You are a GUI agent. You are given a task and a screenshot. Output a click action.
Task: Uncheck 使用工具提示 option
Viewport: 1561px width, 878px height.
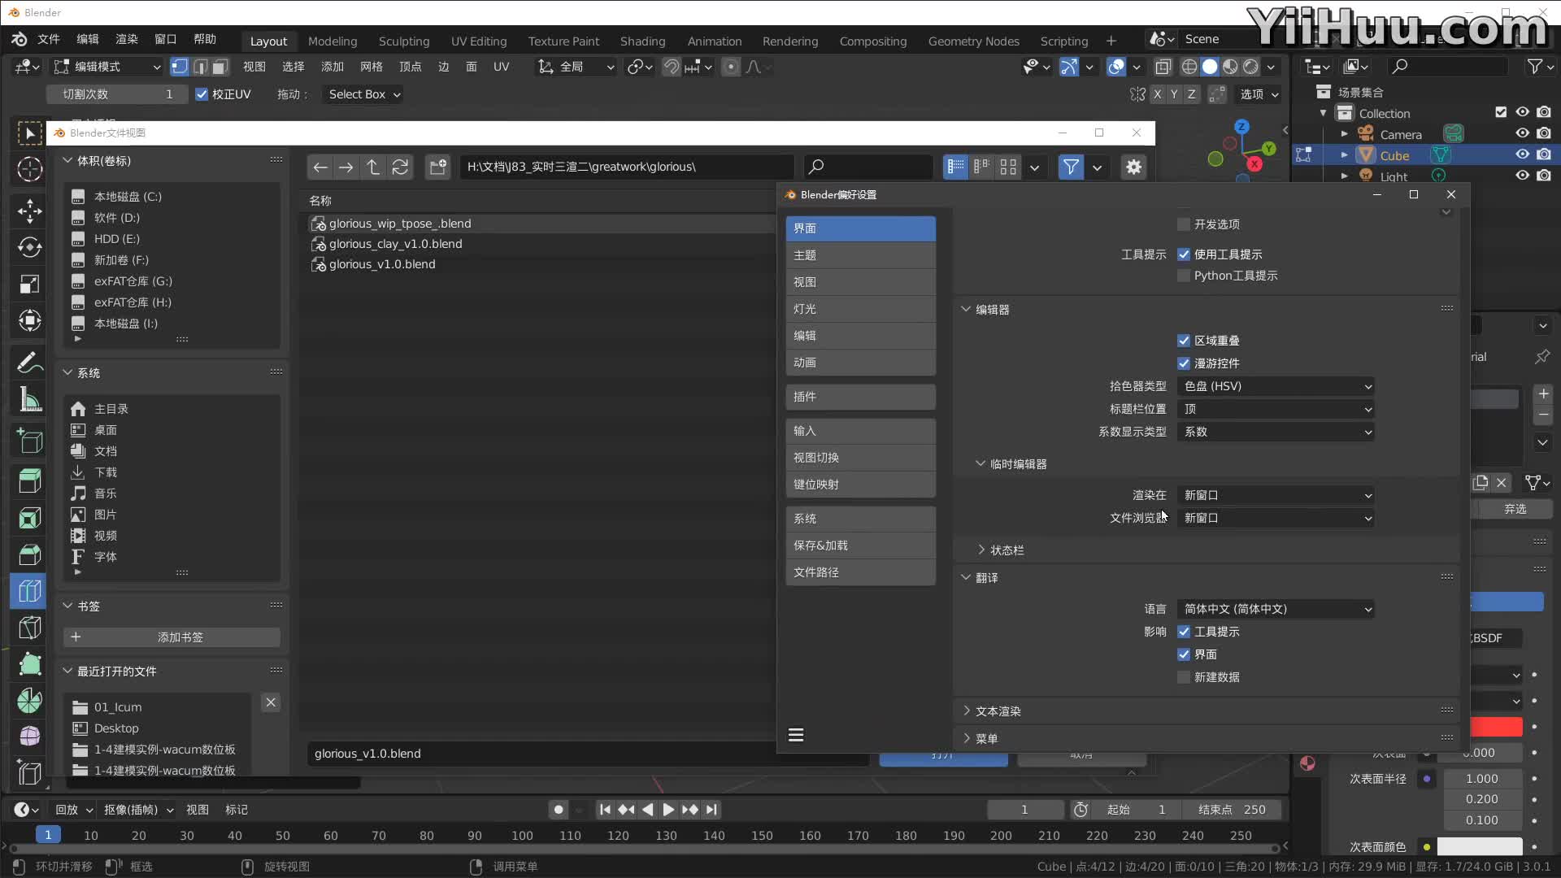point(1184,254)
